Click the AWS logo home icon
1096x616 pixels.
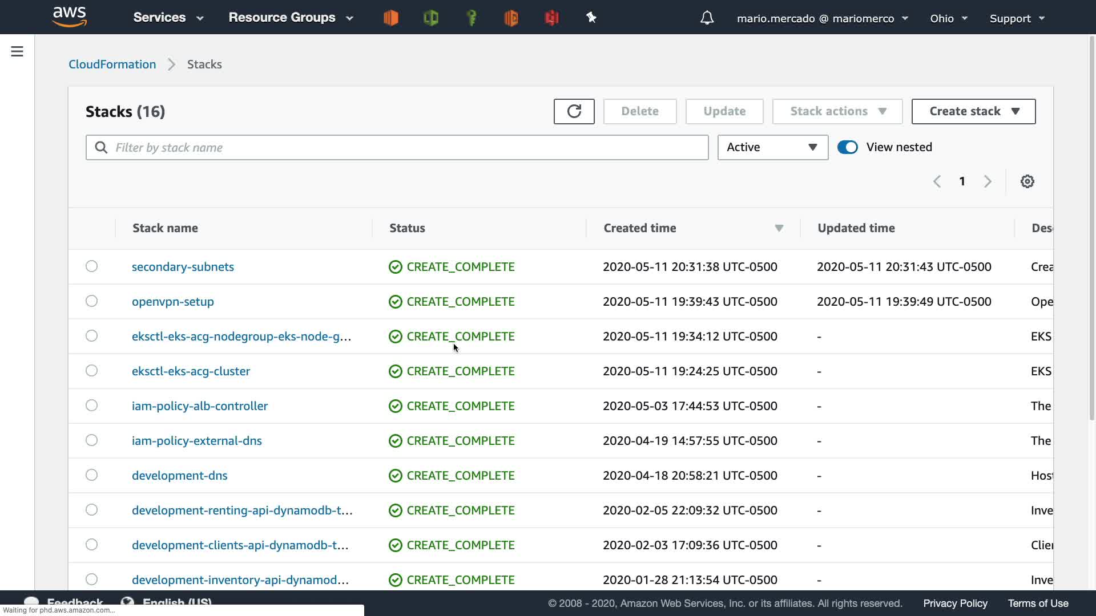69,17
